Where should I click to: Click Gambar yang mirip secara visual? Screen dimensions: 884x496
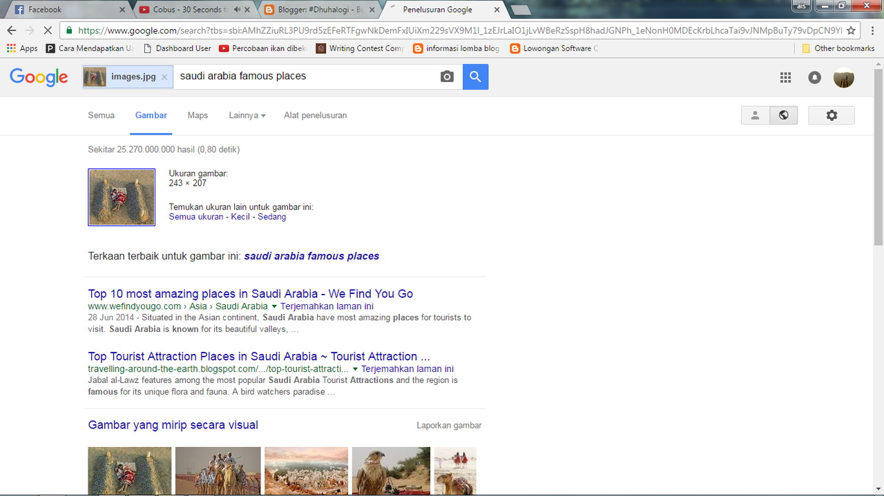coord(173,425)
